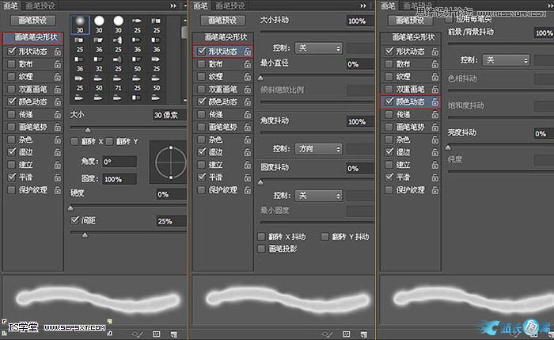Viewport: 554px width, 340px height.
Task: Create new brush icon at left panel bottom
Action: click(x=173, y=334)
